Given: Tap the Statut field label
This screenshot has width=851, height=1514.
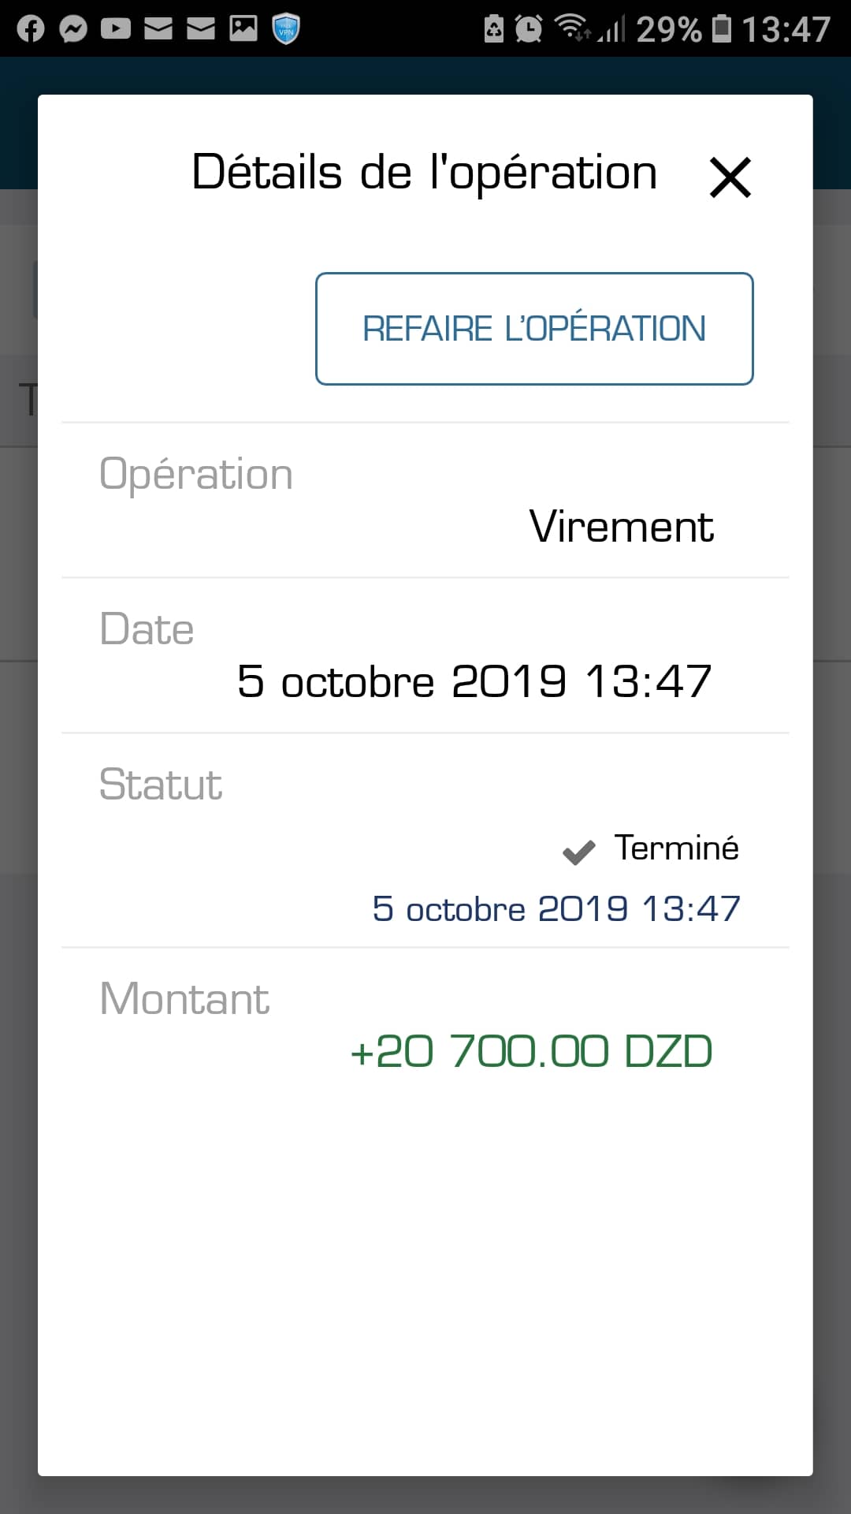Looking at the screenshot, I should tap(161, 785).
